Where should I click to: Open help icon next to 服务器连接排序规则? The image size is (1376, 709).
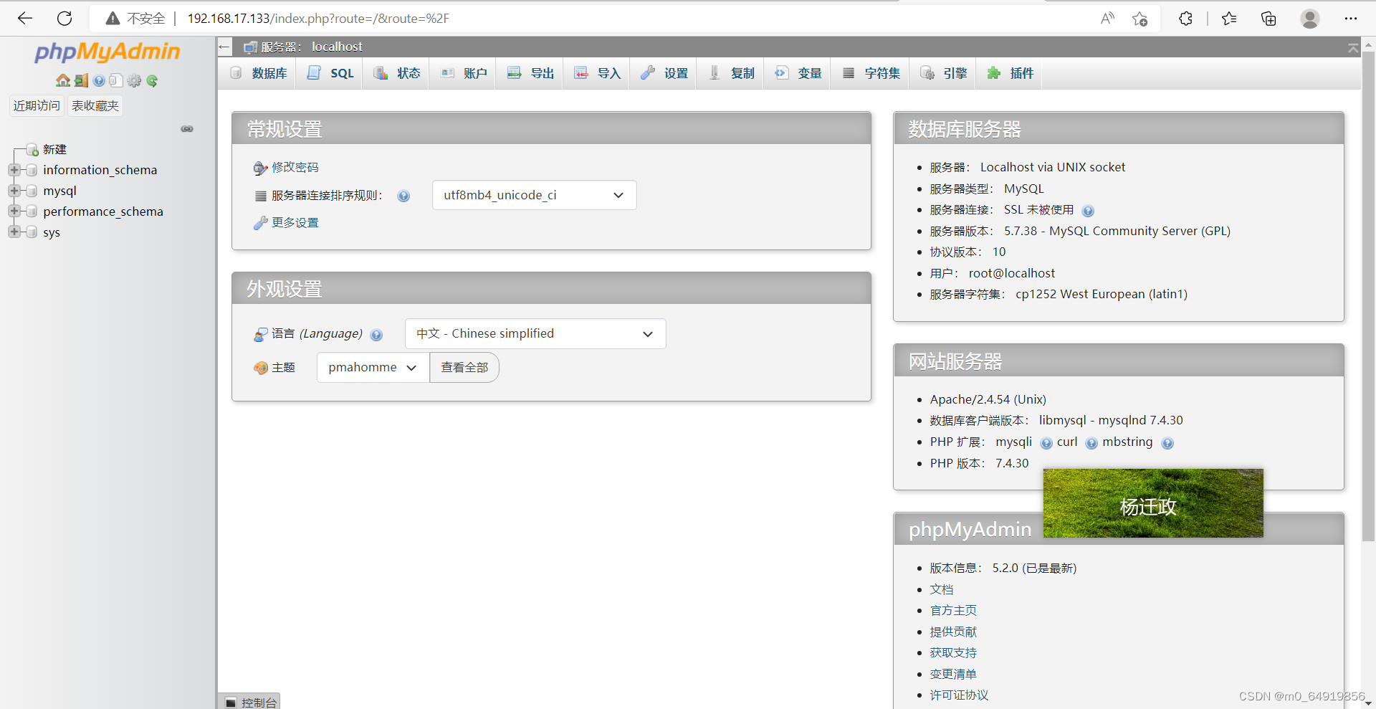(403, 196)
